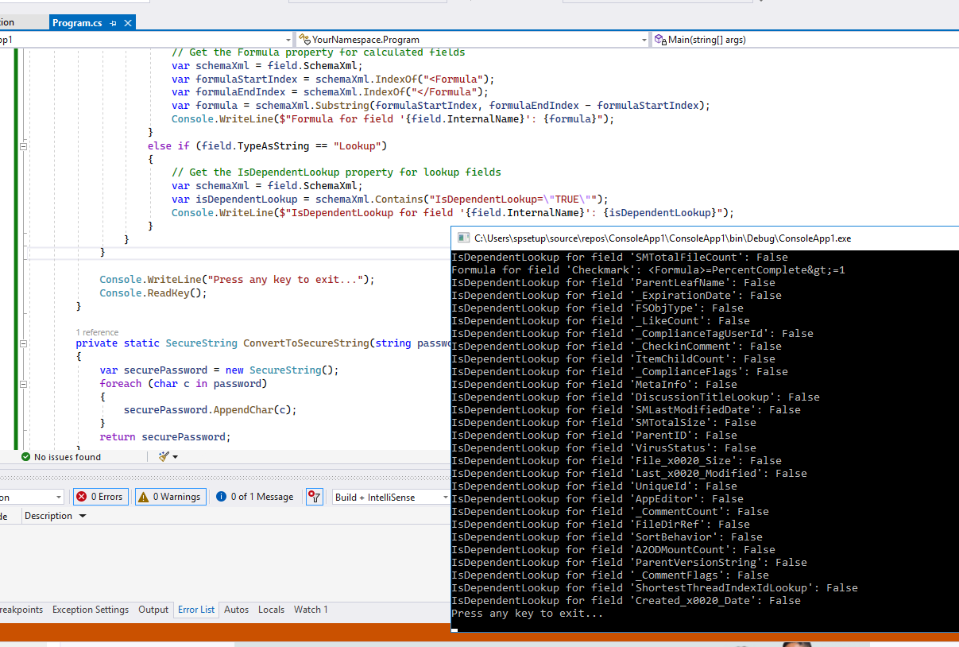Switch to the Locals tab

[271, 610]
